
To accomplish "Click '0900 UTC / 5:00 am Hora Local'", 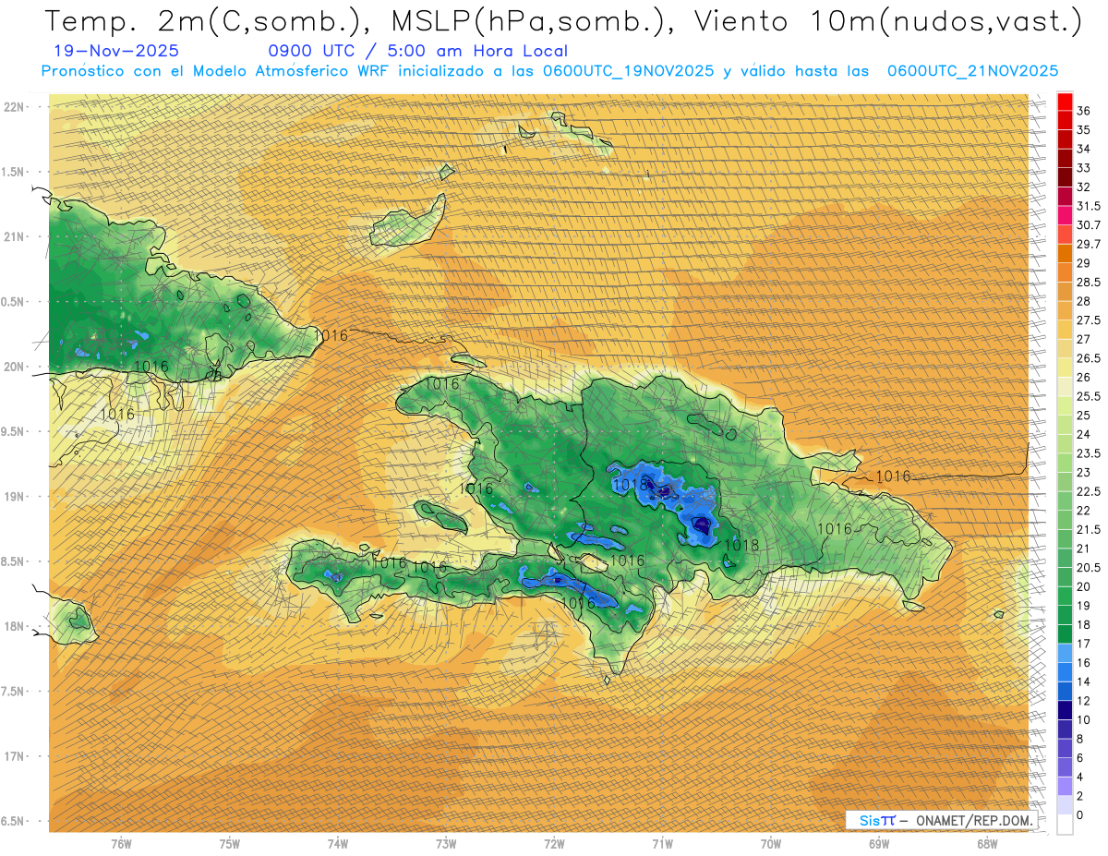I will click(x=417, y=52).
